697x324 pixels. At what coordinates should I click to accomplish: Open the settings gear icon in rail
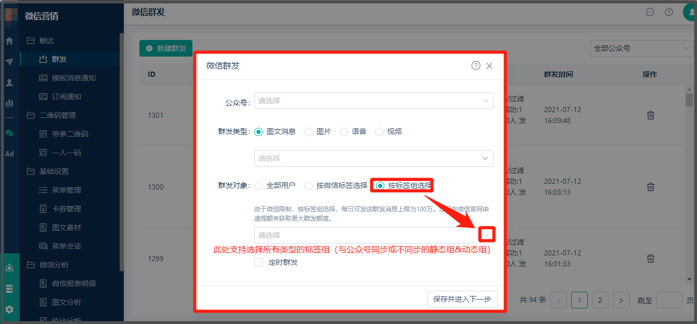tap(9, 309)
